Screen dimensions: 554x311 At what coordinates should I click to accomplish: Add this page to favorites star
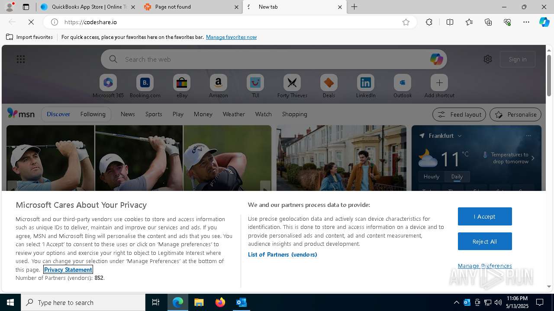406,22
